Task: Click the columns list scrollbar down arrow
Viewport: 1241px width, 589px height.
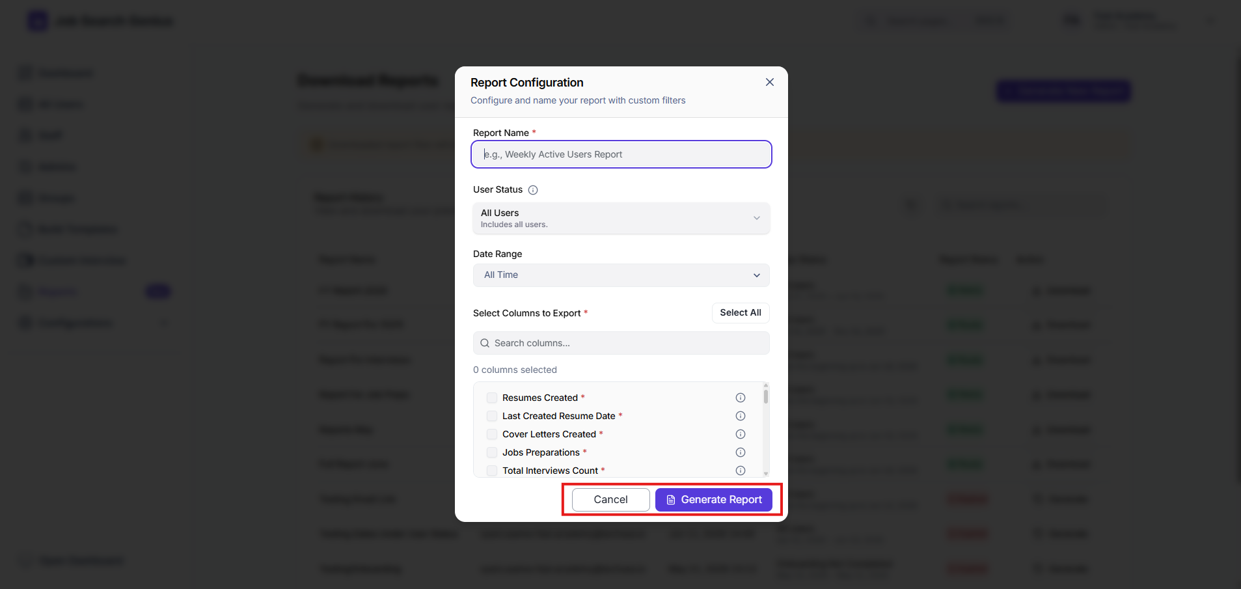Action: click(766, 474)
